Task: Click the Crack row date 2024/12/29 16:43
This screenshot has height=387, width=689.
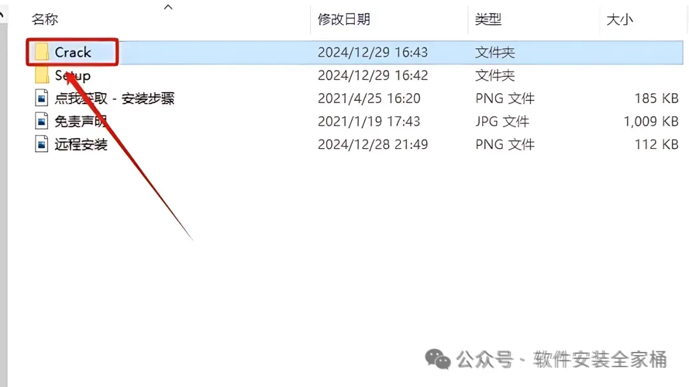Action: point(373,52)
